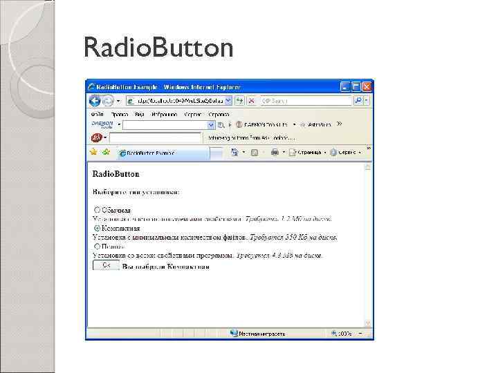498x373 pixels.
Task: Click the DAEMON Tools toolbar logo
Action: coord(102,124)
